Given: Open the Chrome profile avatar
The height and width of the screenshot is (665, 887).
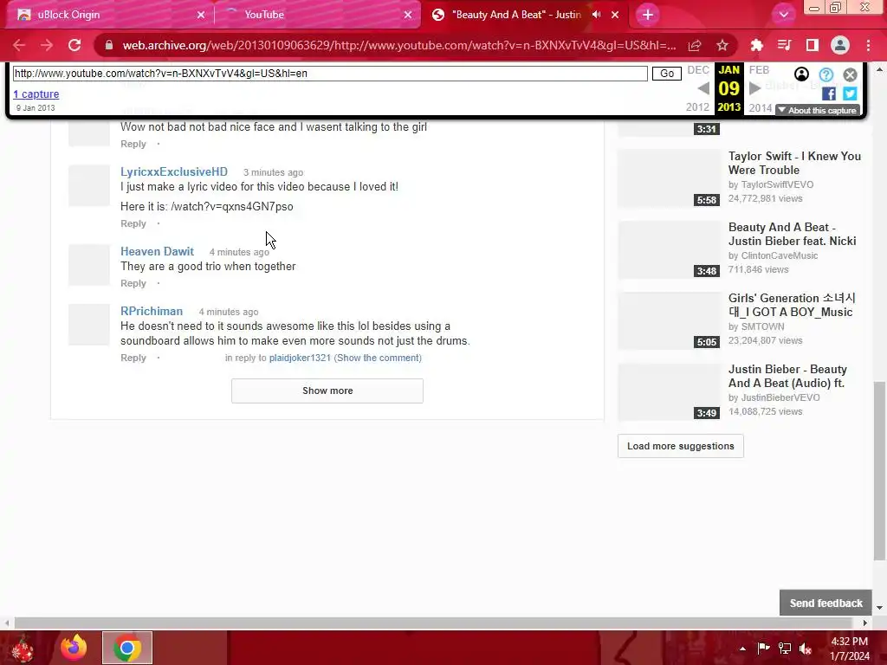Looking at the screenshot, I should (x=840, y=45).
